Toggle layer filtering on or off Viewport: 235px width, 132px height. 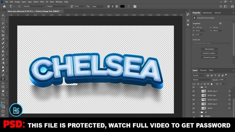tap(226, 75)
